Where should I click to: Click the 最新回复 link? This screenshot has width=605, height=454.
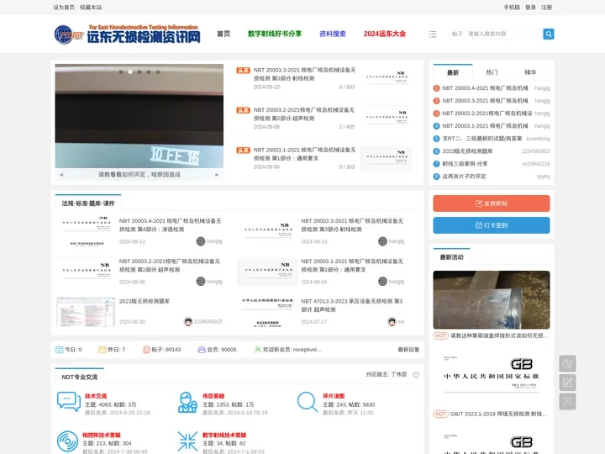click(x=408, y=350)
